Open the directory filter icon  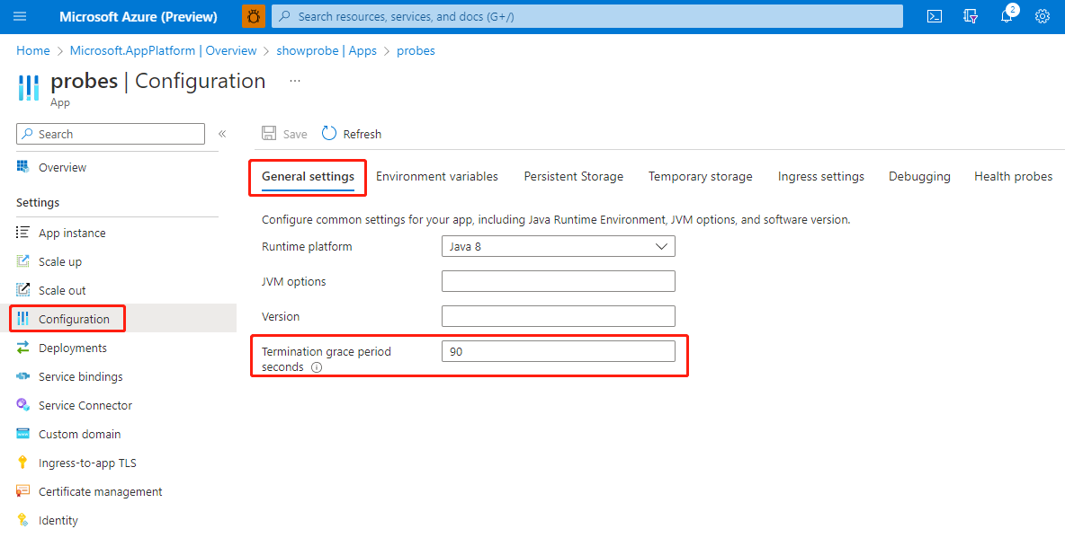point(971,16)
